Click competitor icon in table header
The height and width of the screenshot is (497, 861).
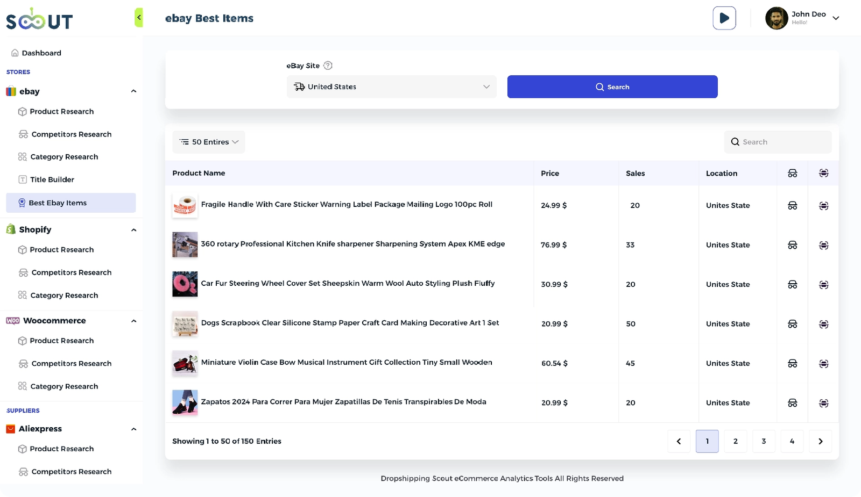tap(792, 173)
